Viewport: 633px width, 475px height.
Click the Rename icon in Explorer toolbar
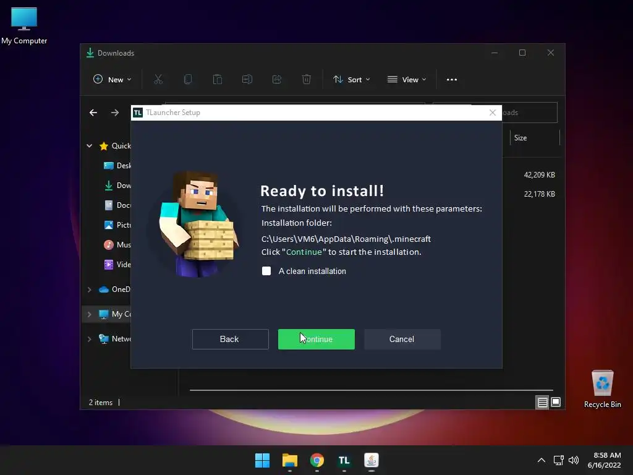[247, 80]
